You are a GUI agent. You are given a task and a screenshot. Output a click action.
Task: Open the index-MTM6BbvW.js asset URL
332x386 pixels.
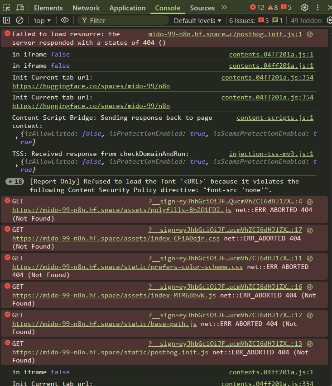[114, 296]
